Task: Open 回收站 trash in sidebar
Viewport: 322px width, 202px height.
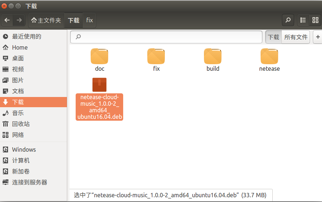Action: tap(34, 124)
